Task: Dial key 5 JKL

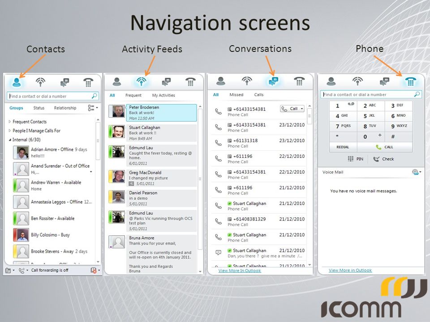Action: click(x=370, y=116)
